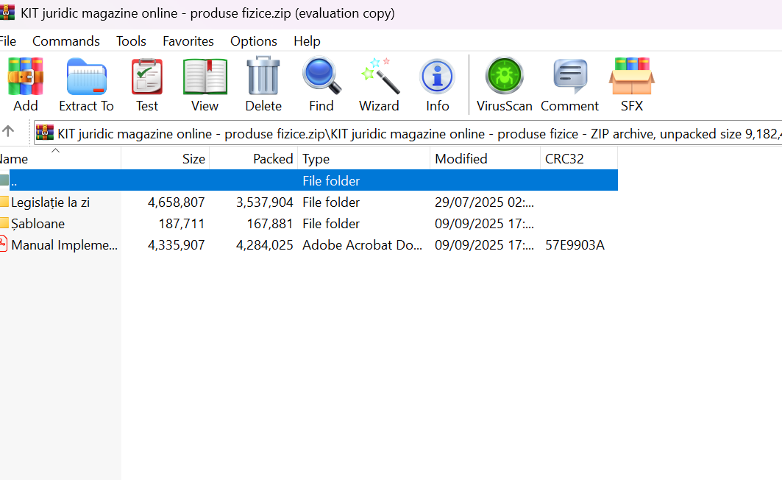782x480 pixels.
Task: Click the archive path address bar
Action: point(408,133)
